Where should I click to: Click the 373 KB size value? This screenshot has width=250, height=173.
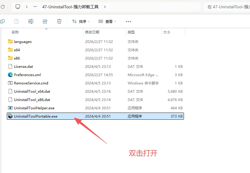point(177,116)
